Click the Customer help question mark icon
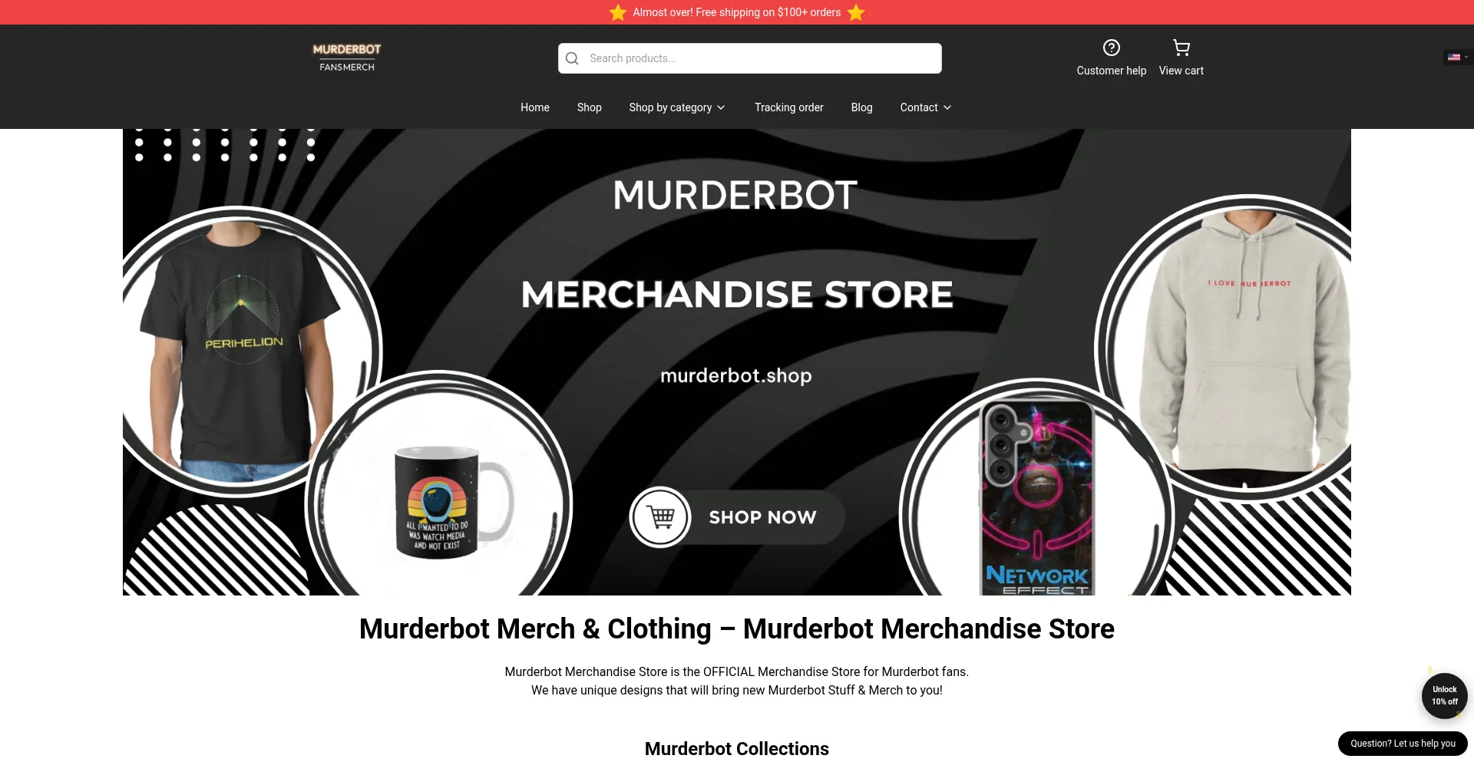 coord(1111,48)
